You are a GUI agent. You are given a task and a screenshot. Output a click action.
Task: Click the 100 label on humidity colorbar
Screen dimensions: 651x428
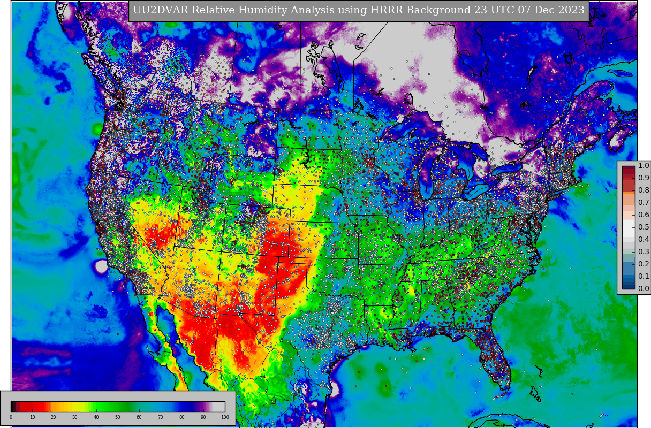(x=225, y=417)
